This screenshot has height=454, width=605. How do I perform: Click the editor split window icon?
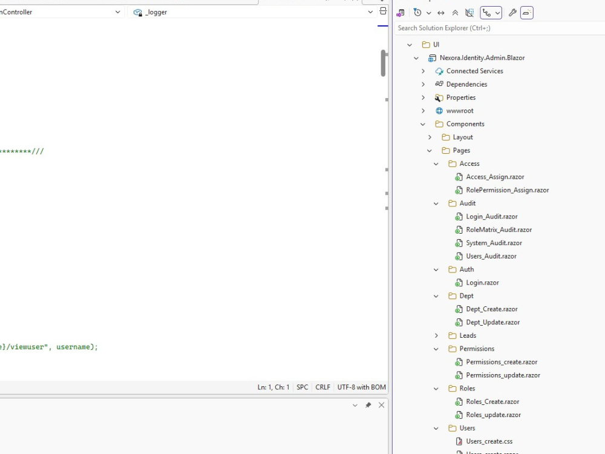coord(383,11)
